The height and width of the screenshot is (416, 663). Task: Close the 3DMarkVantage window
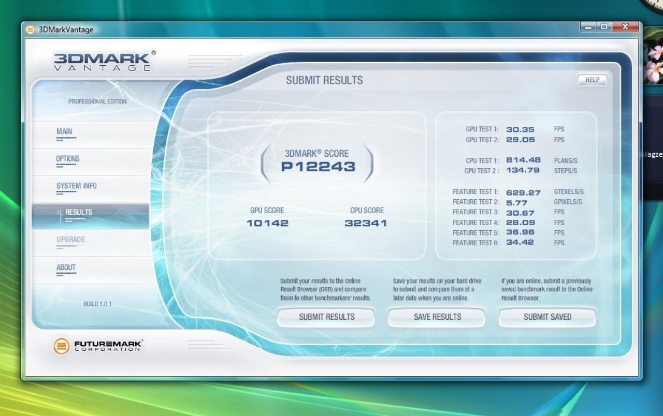point(625,27)
